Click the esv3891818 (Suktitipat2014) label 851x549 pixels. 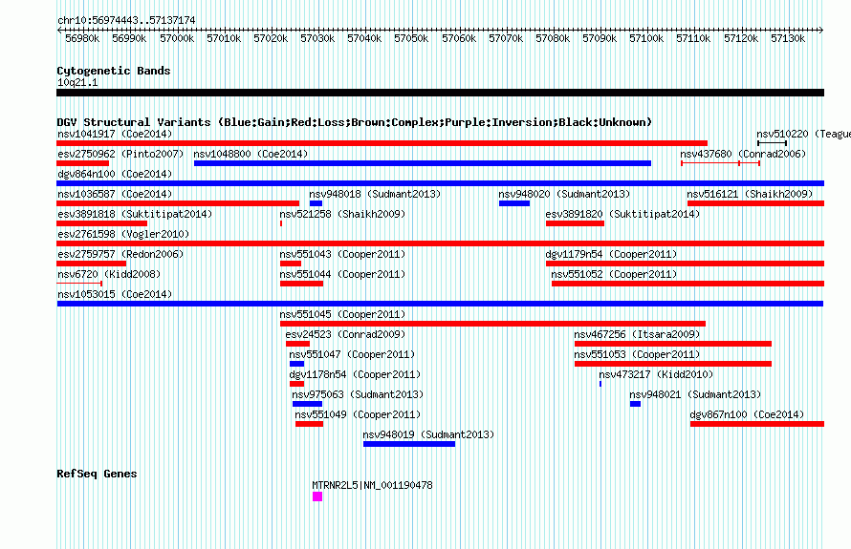(135, 214)
